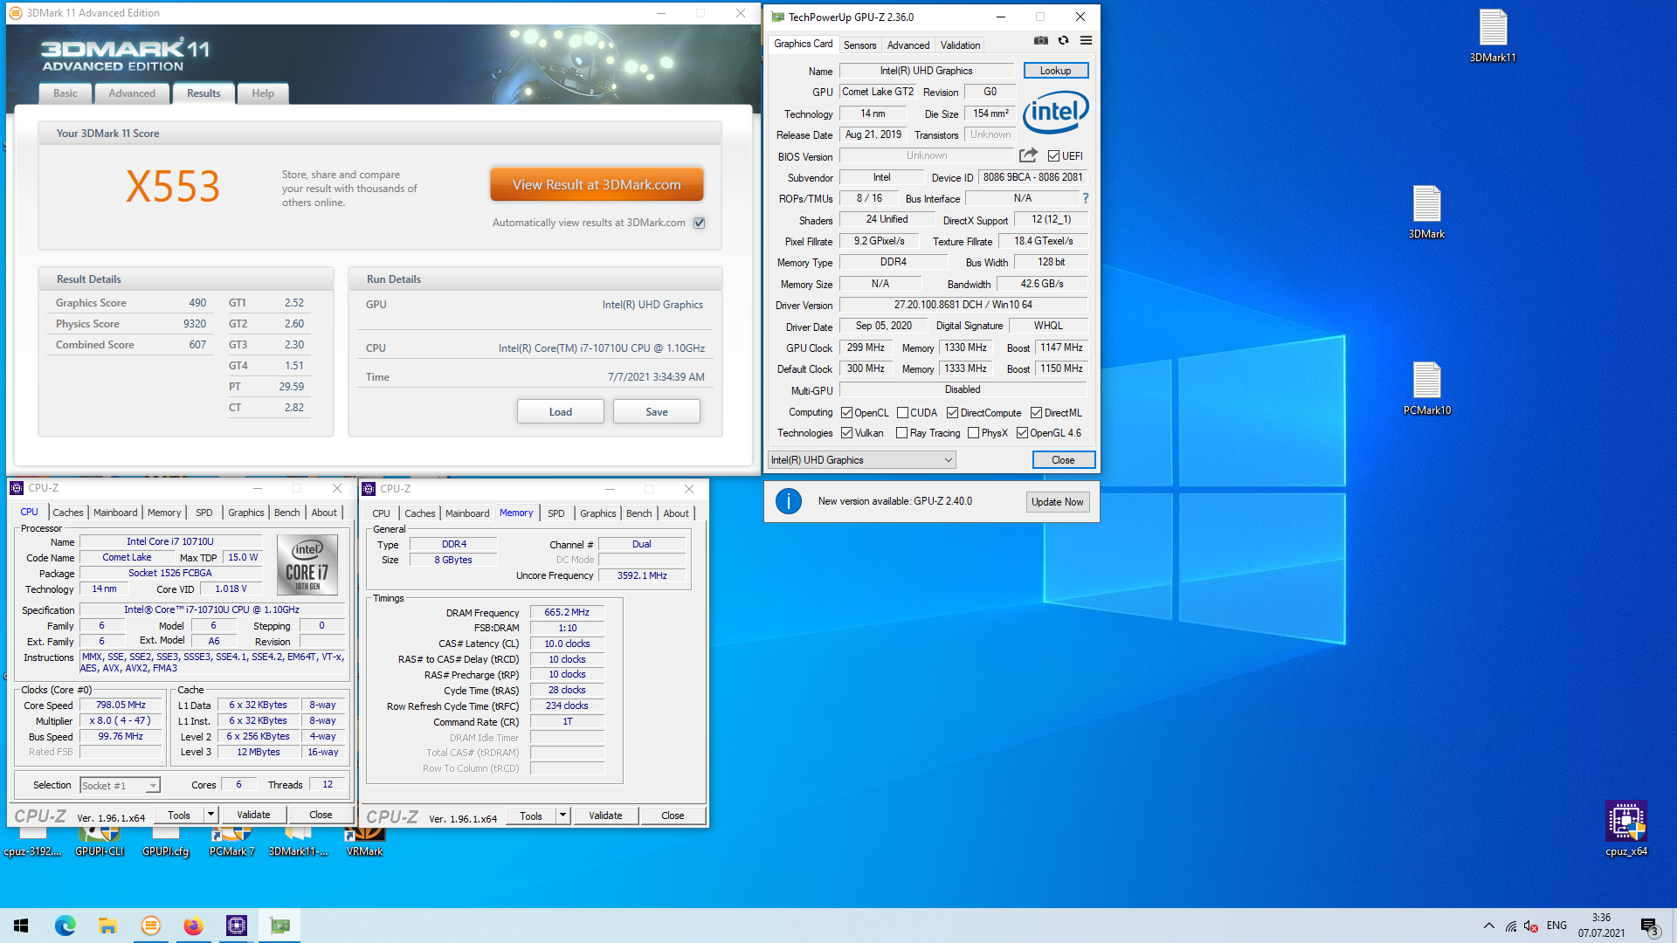
Task: Click the BIOS export share icon
Action: 1028,155
